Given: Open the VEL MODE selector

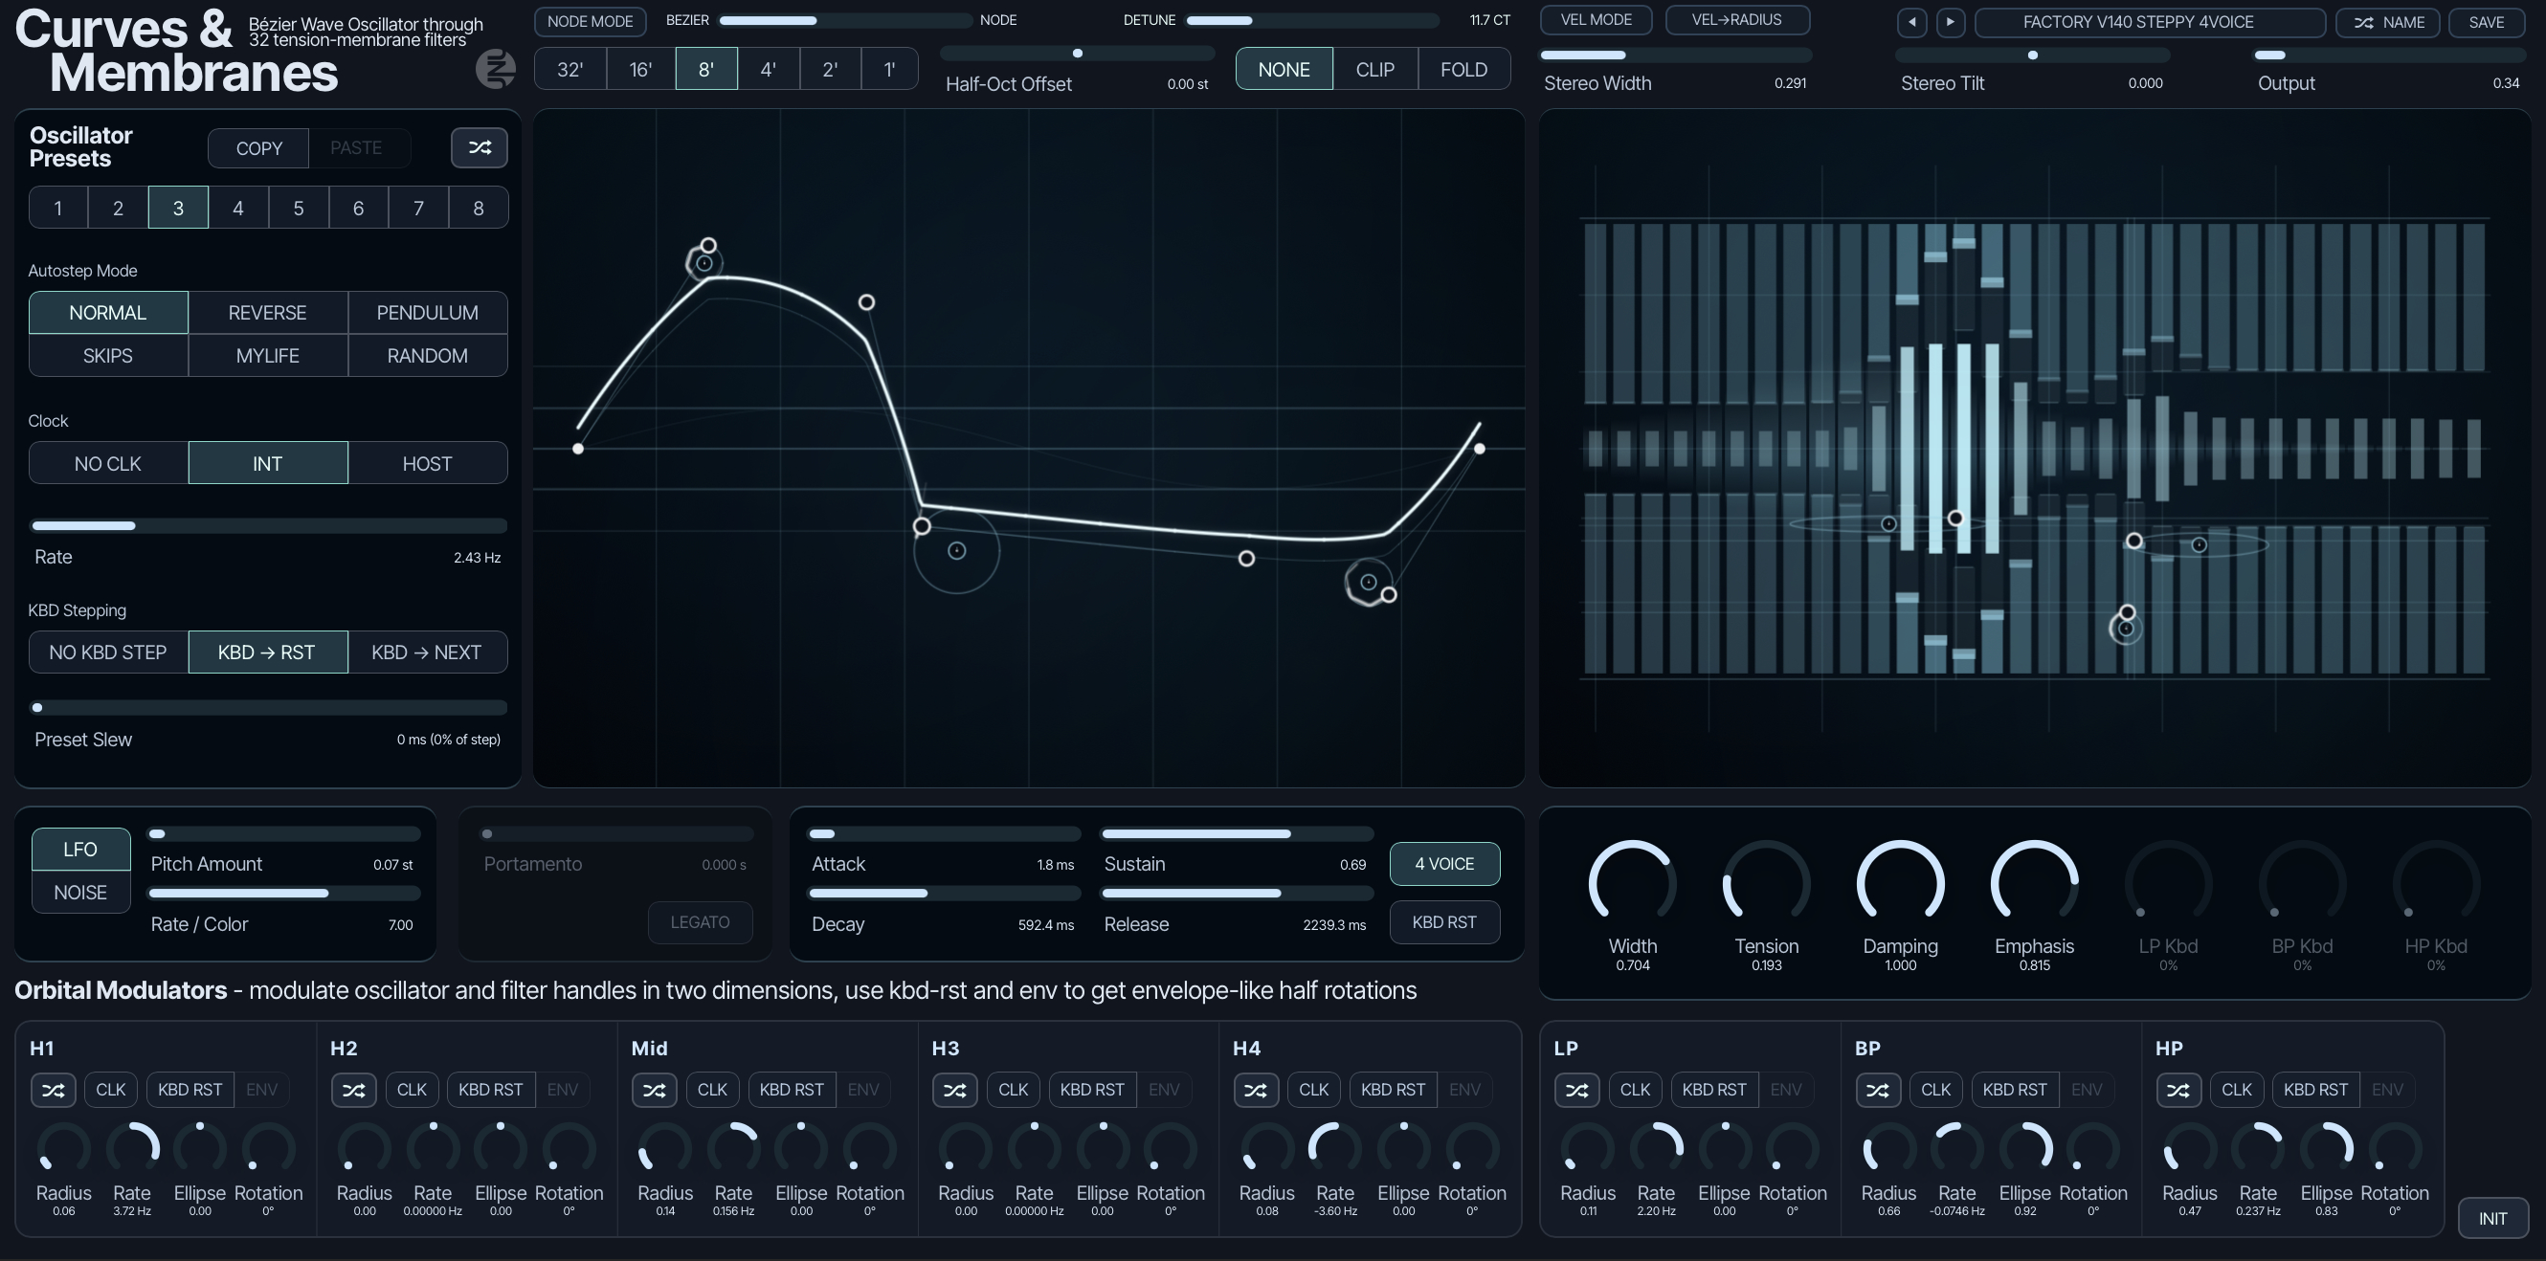Looking at the screenshot, I should tap(1597, 20).
